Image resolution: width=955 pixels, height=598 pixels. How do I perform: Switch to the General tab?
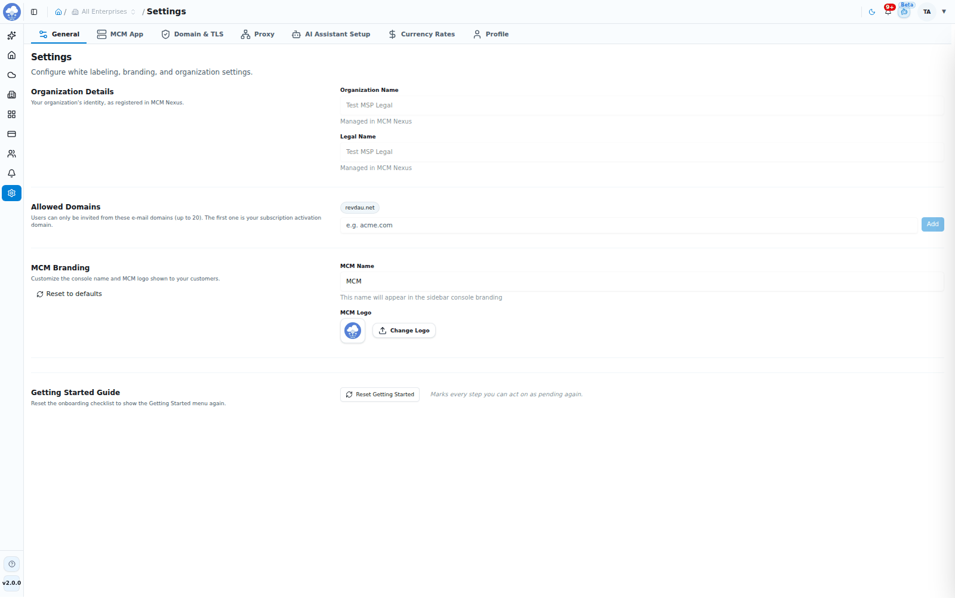(59, 35)
